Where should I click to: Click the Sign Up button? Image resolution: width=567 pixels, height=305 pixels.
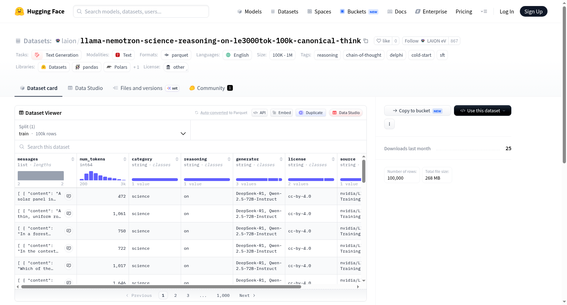(x=534, y=12)
